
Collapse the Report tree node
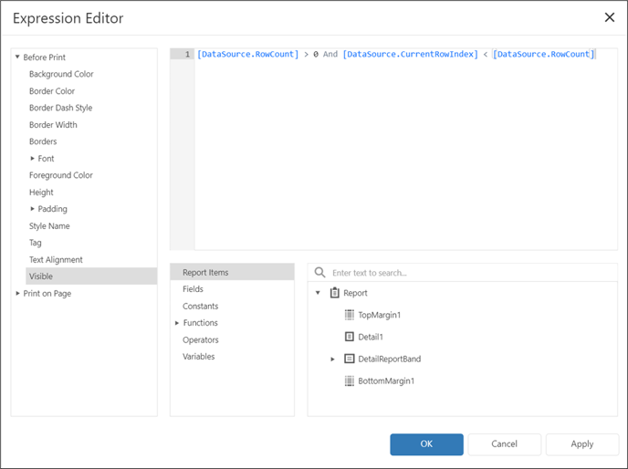pos(318,293)
